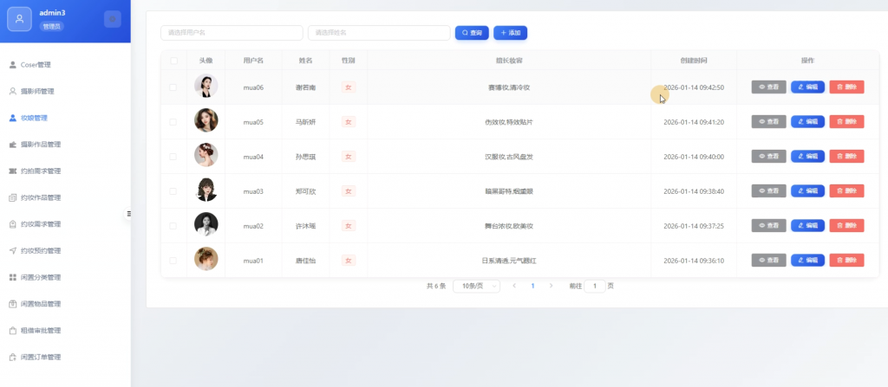View details for mua06 with 查看
888x387 pixels.
[768, 87]
